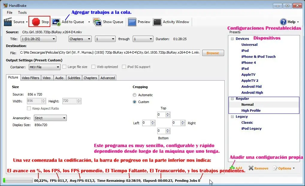
Task: Click the HandBrake title bar logo
Action: point(5,5)
